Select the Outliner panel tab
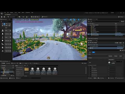The image size is (125, 94). (x=91, y=19)
